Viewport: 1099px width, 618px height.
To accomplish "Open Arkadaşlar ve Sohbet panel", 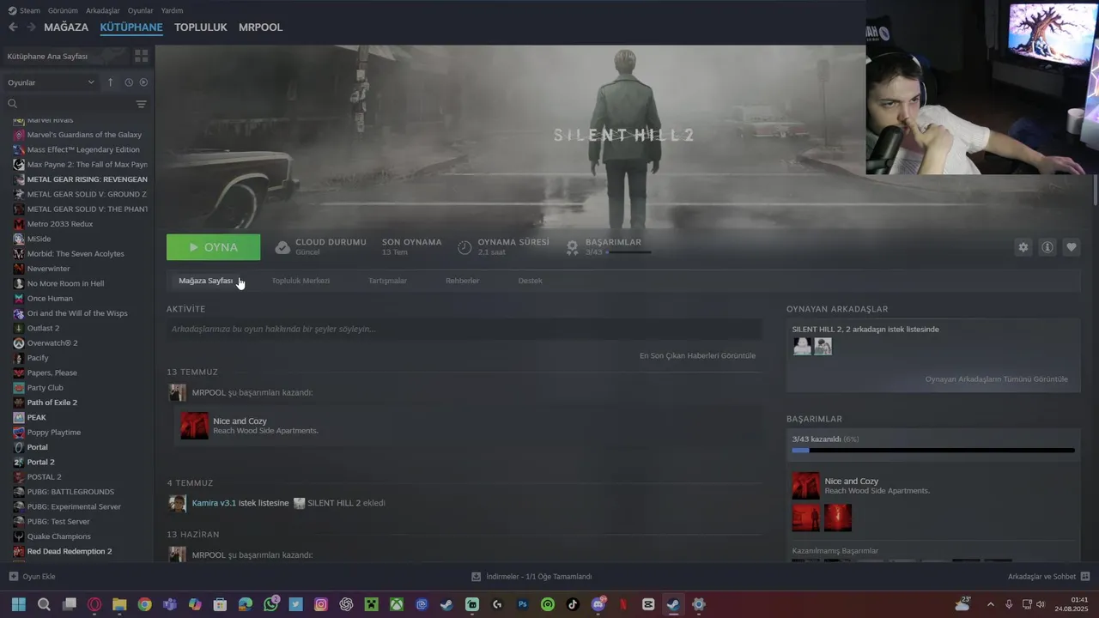I will coord(1049,577).
